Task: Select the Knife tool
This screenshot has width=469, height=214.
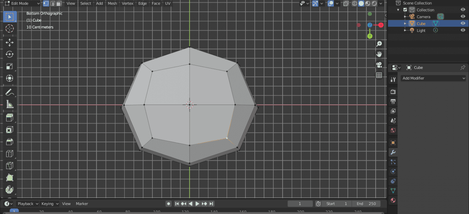Action: point(10,166)
